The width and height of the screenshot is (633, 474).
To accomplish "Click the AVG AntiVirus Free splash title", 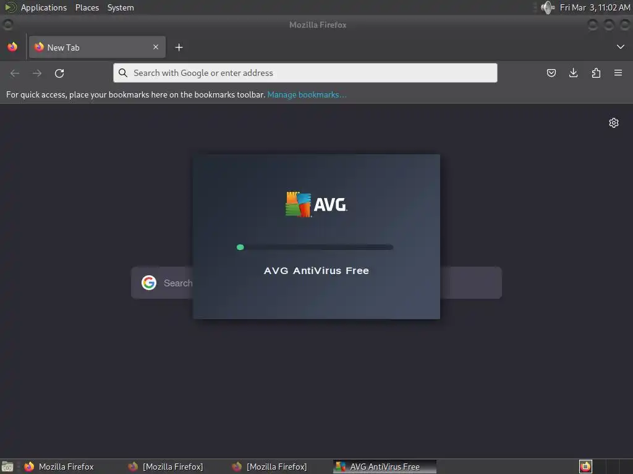I will [x=316, y=270].
